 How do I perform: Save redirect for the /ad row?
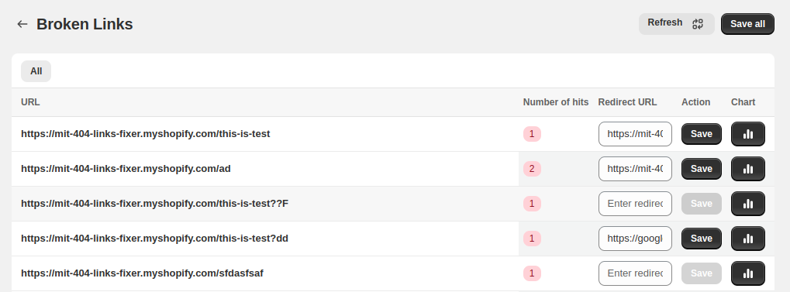click(x=702, y=169)
